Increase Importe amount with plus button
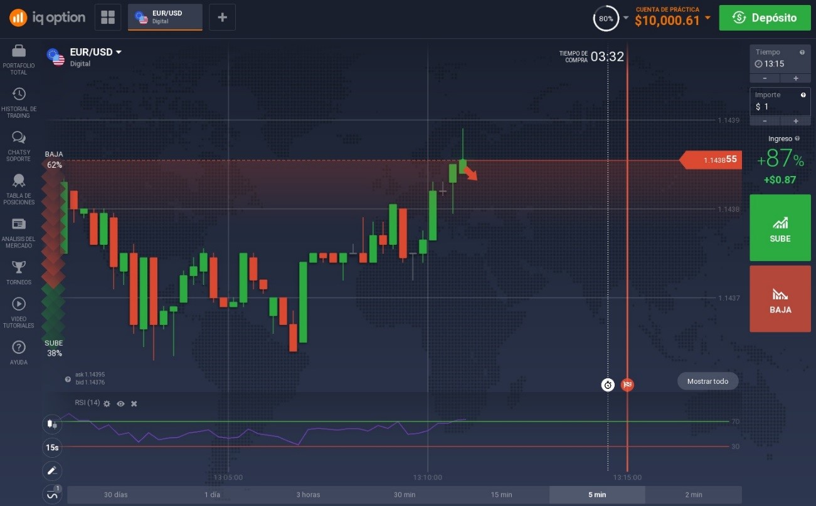 [795, 121]
